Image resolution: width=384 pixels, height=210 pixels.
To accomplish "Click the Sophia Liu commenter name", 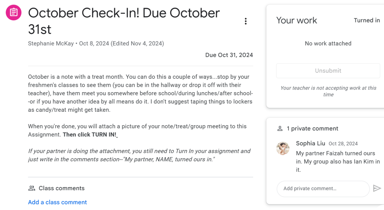I will point(310,143).
